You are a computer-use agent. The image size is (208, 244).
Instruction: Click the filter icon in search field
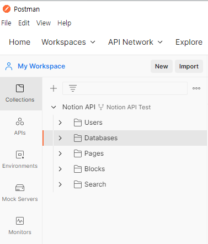pyautogui.click(x=73, y=88)
